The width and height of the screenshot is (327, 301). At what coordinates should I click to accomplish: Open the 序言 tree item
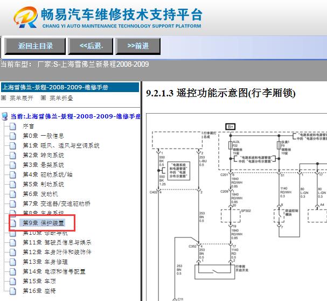[x=28, y=126]
